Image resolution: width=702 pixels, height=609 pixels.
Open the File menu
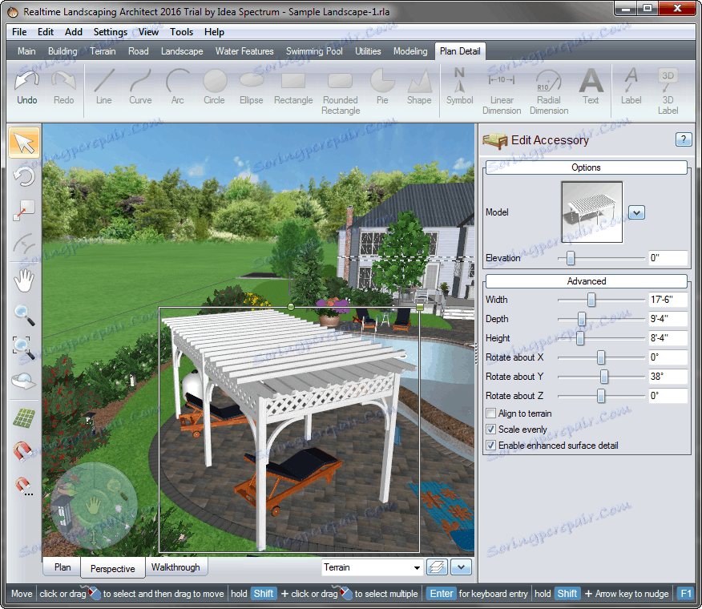pos(19,32)
